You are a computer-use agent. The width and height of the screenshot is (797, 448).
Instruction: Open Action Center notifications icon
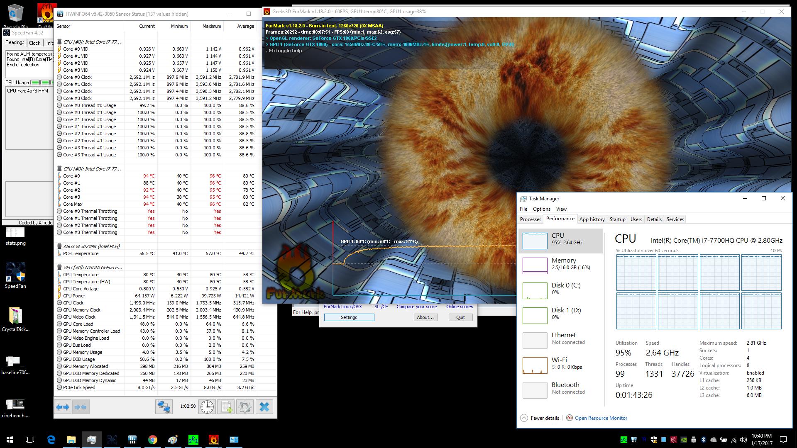pos(783,440)
